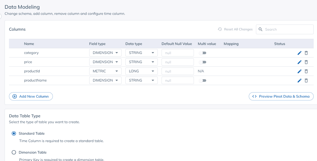The height and width of the screenshot is (161, 317).
Task: Open the Data type dropdown for productId
Action: pos(141,71)
